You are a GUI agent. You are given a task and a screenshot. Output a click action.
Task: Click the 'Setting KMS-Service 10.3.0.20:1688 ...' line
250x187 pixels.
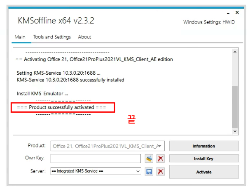[58, 73]
